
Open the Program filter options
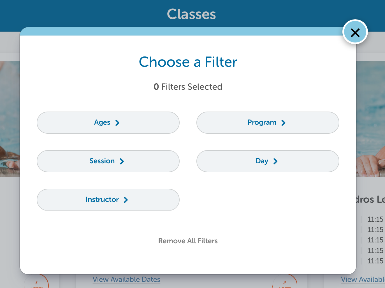point(268,123)
